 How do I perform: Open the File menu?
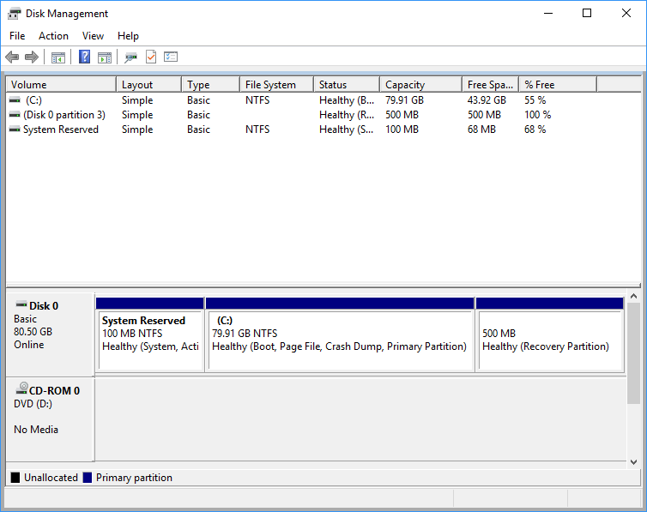tap(17, 36)
